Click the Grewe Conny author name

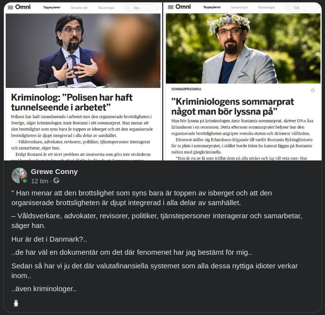(54, 172)
